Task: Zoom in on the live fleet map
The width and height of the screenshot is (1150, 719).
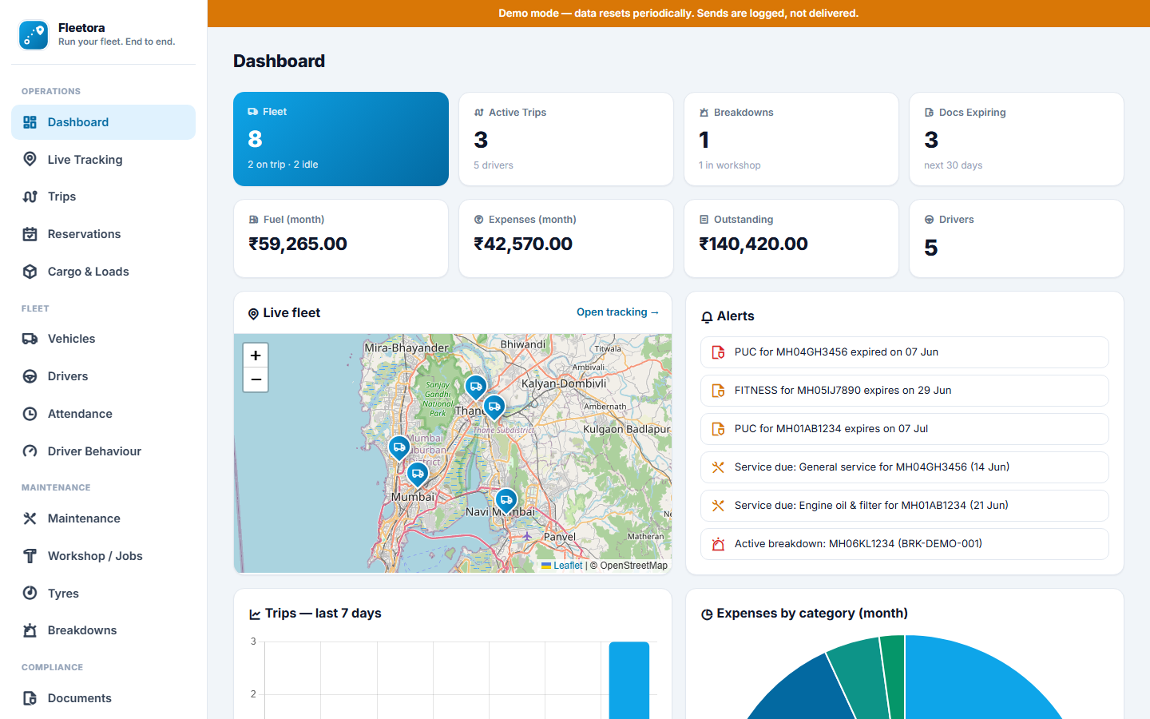Action: tap(256, 356)
